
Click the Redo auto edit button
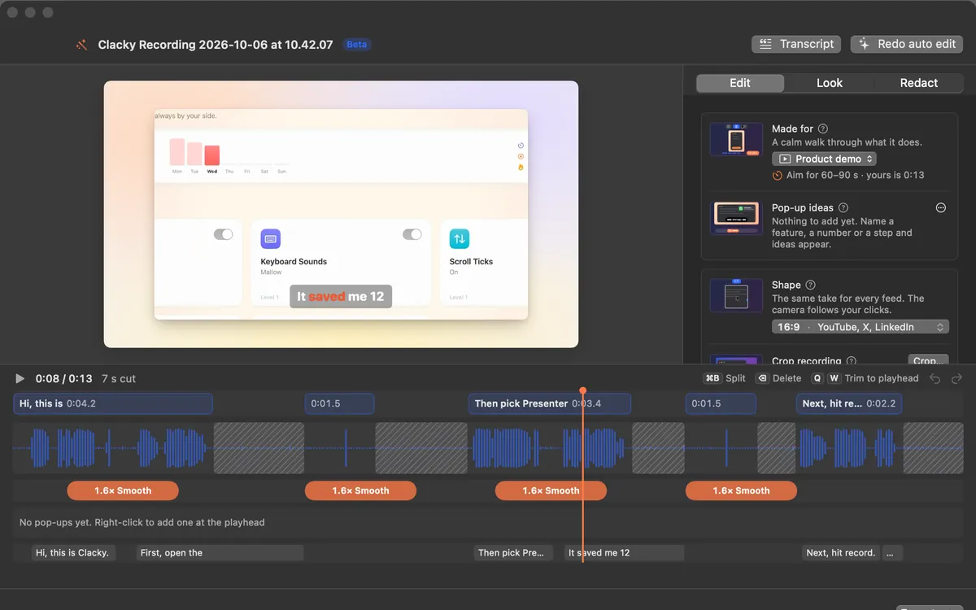(x=907, y=44)
